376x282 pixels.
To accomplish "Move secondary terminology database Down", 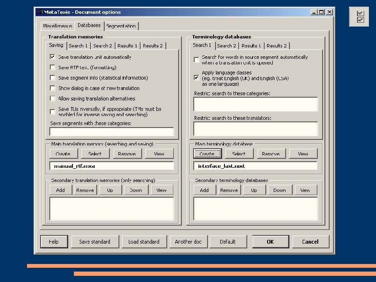I will [x=280, y=190].
